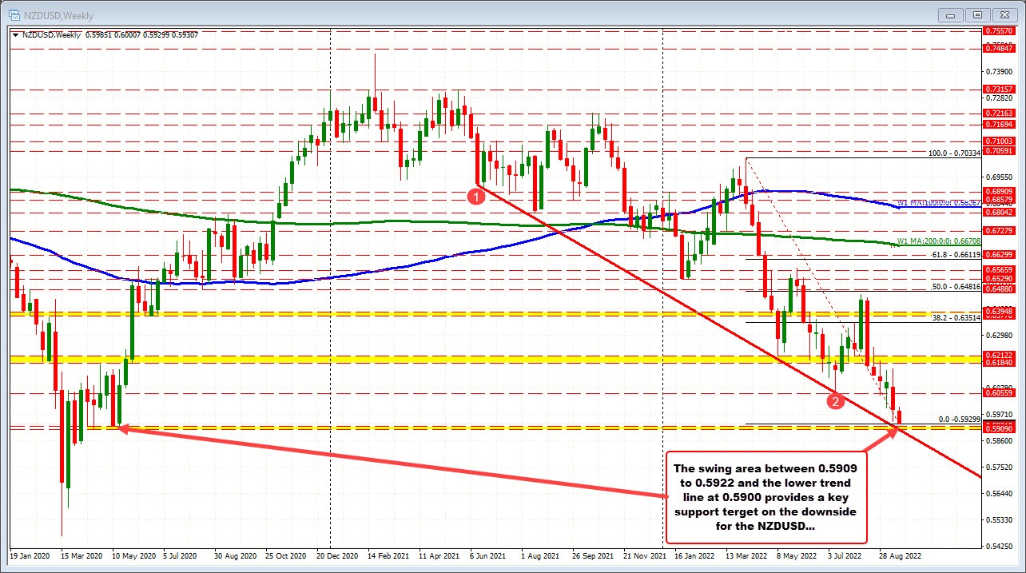Screen dimensions: 1026x573
Task: Click the 0.72820 price scale value
Action: point(1000,97)
